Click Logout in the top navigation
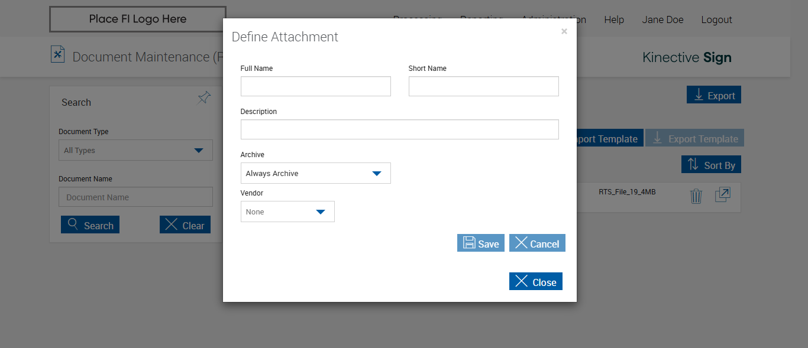808x348 pixels. tap(716, 19)
